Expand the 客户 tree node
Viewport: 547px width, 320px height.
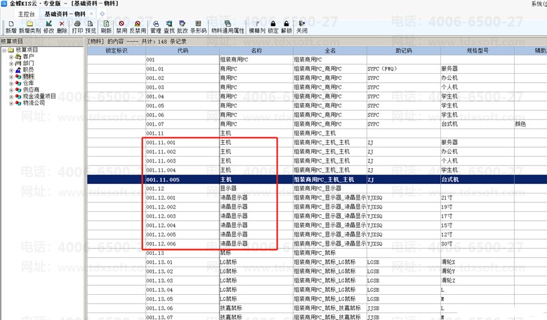click(x=11, y=57)
